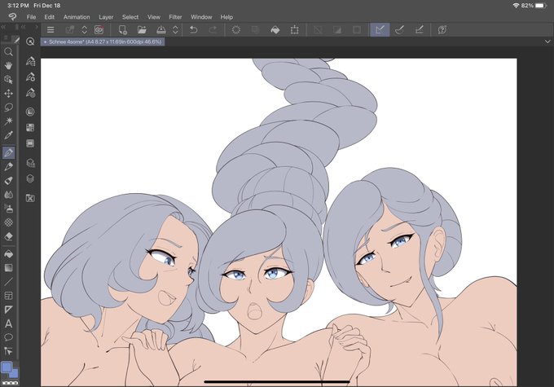The height and width of the screenshot is (387, 554).
Task: Toggle Snap to Grid
Action: click(419, 30)
